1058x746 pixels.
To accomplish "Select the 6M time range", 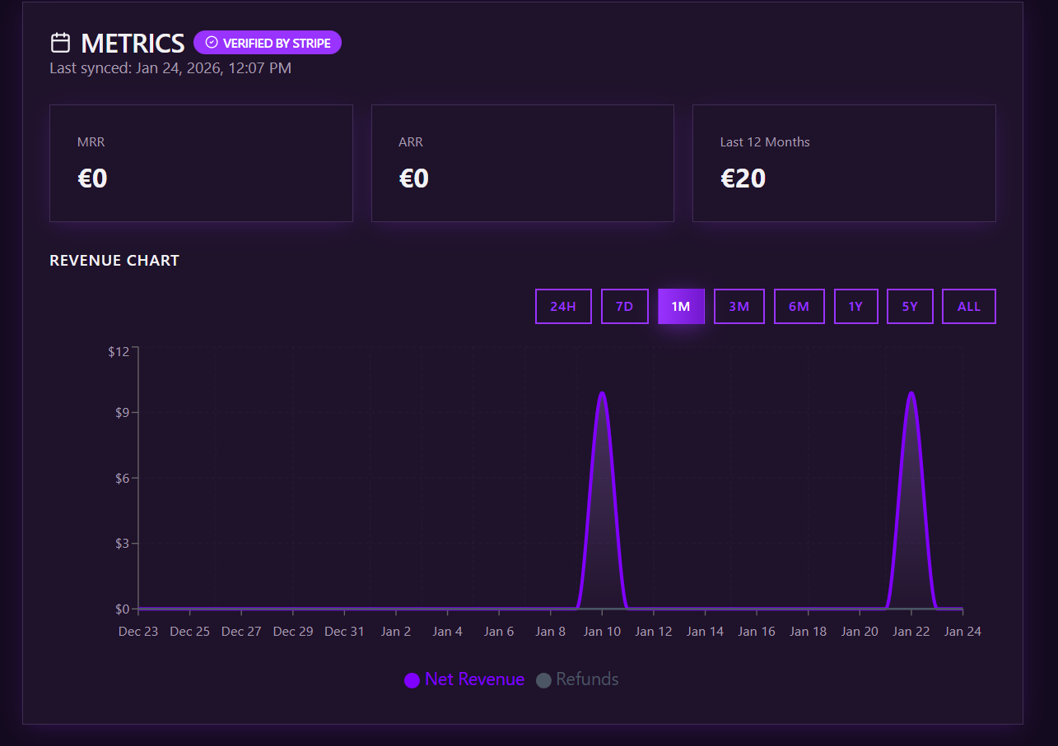I will click(x=799, y=305).
